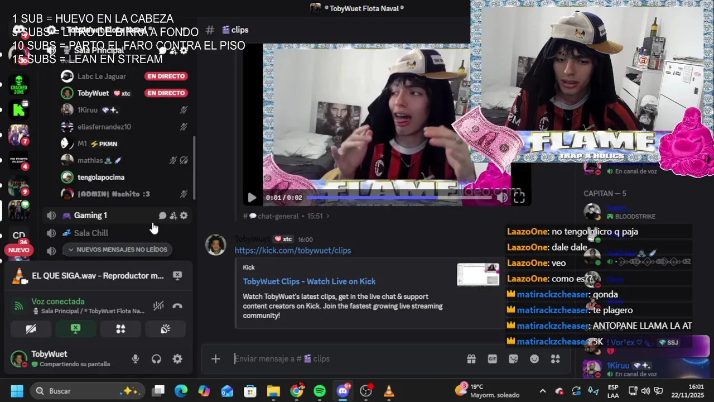Image resolution: width=714 pixels, height=402 pixels.
Task: Open the sticker picker
Action: [513, 359]
